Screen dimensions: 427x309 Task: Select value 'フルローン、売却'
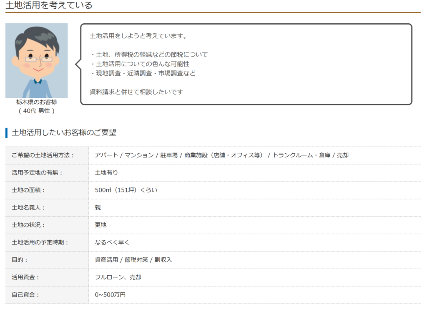click(118, 277)
